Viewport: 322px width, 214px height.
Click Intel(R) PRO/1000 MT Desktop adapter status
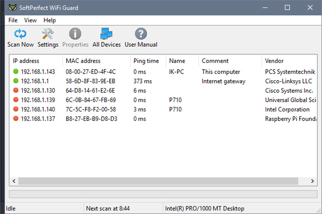204,209
